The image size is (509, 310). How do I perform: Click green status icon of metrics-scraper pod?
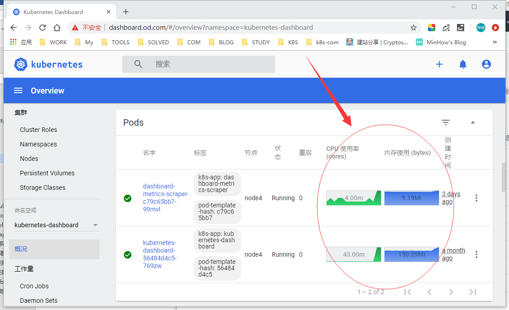[x=128, y=198]
